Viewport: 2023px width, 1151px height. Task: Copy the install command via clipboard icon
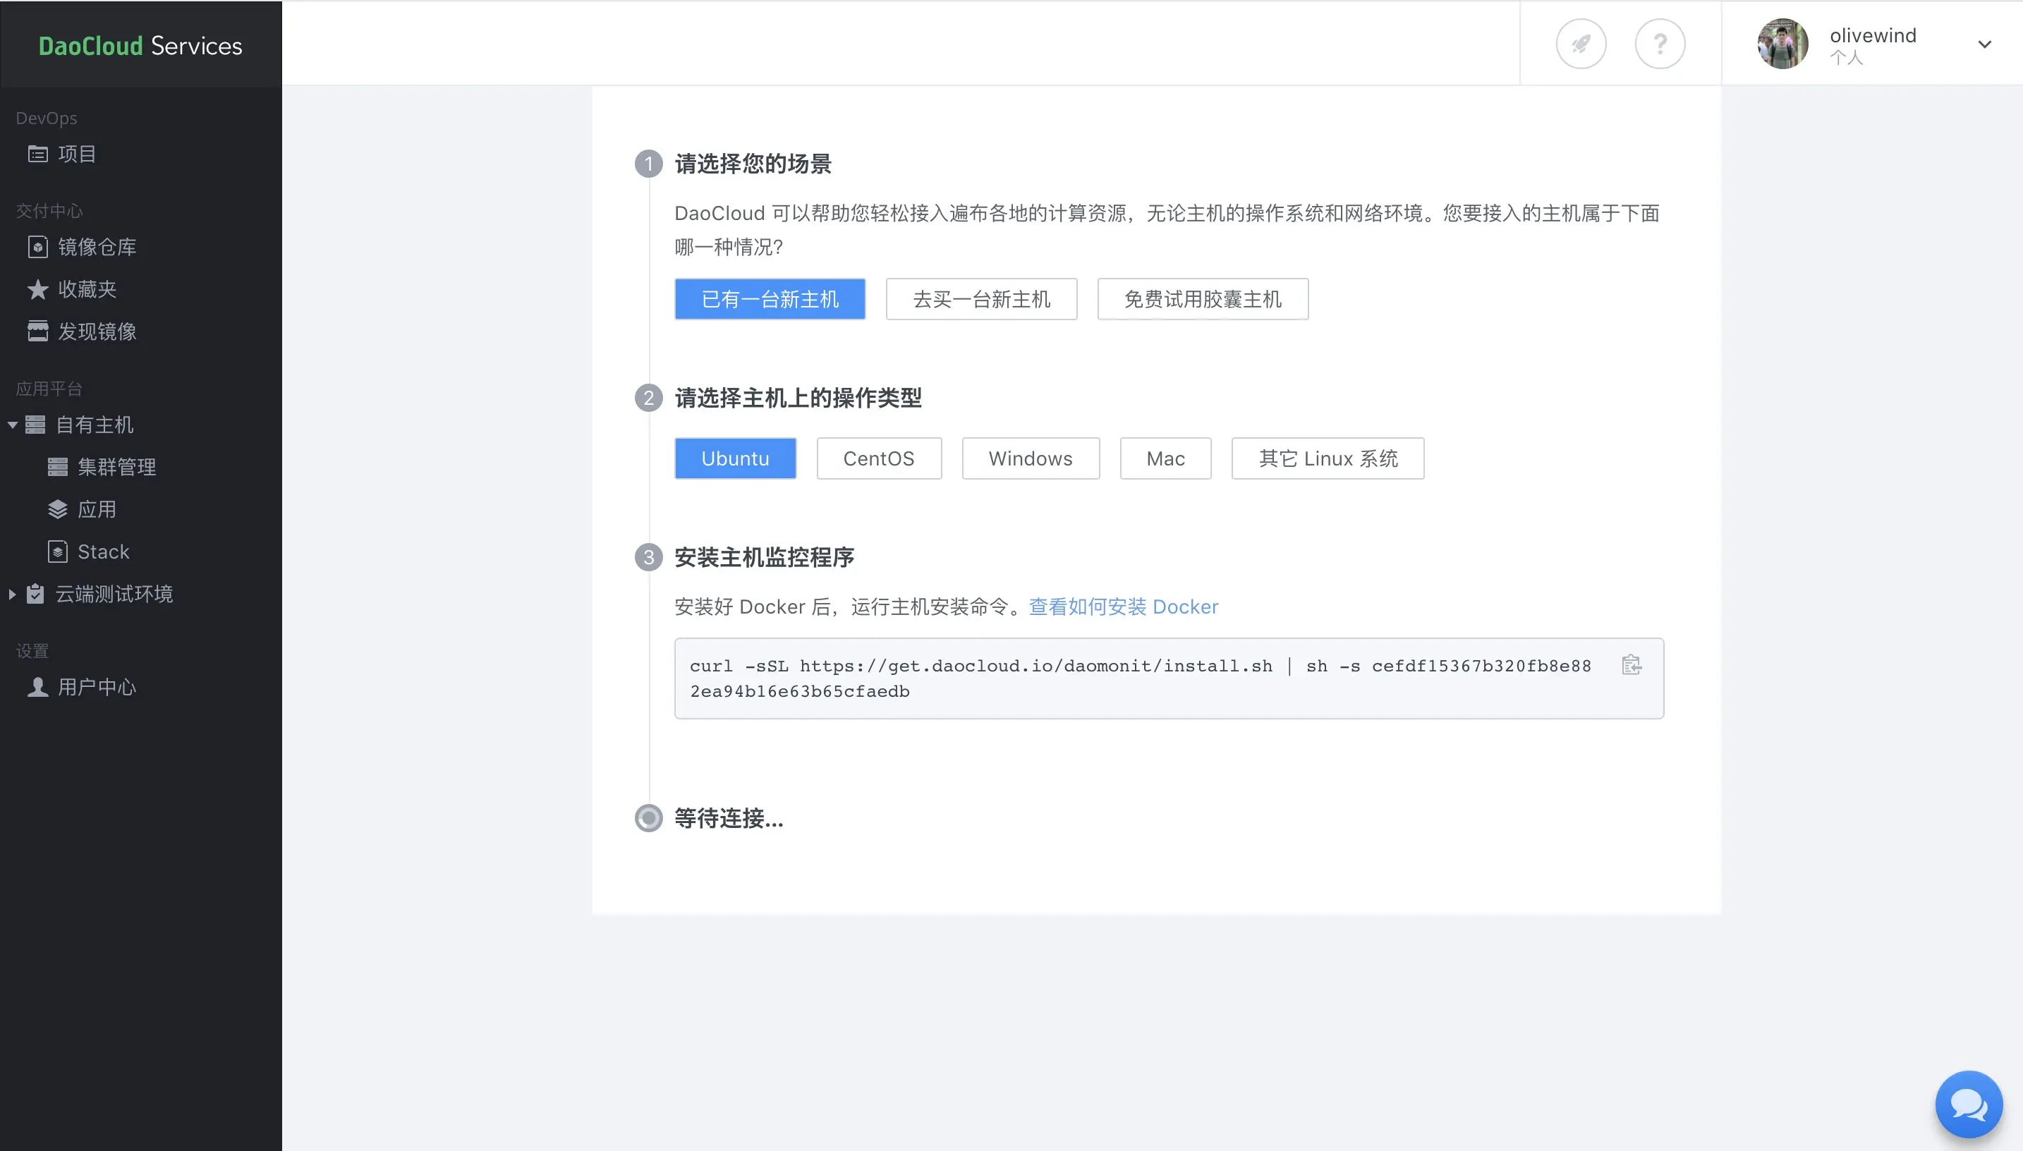[1632, 665]
